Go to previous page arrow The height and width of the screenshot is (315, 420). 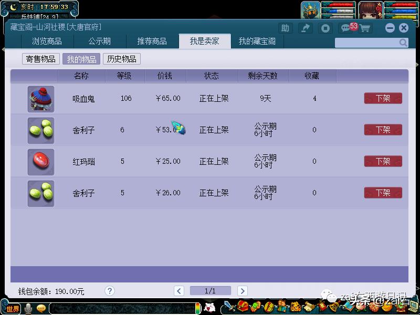(x=179, y=291)
